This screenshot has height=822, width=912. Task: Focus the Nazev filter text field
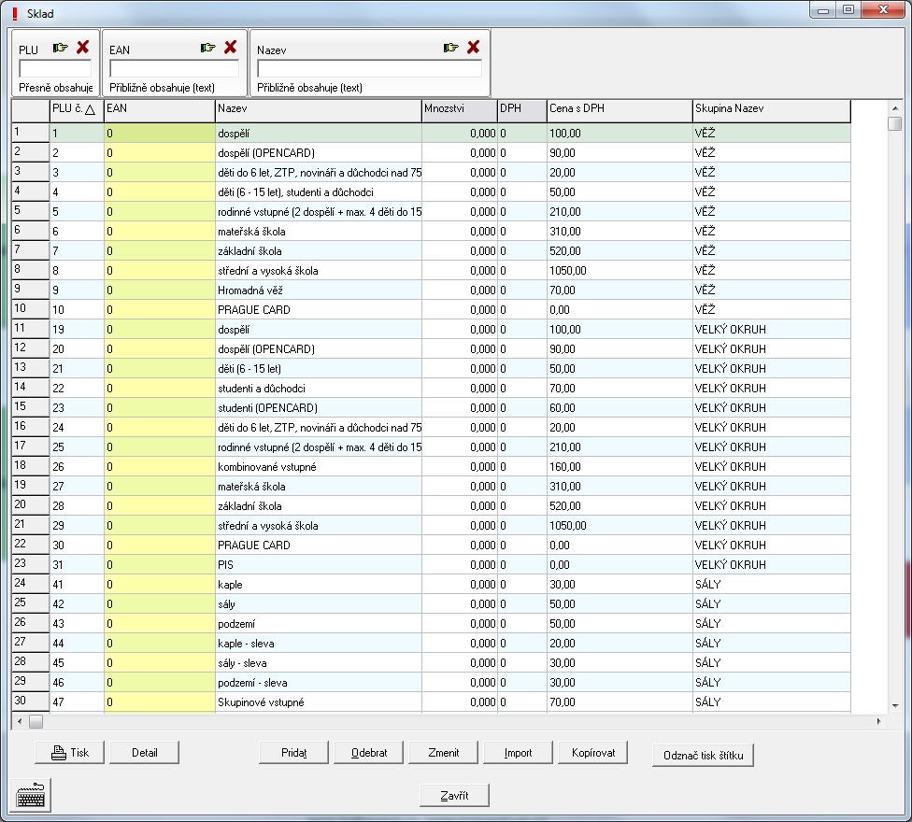(x=369, y=68)
